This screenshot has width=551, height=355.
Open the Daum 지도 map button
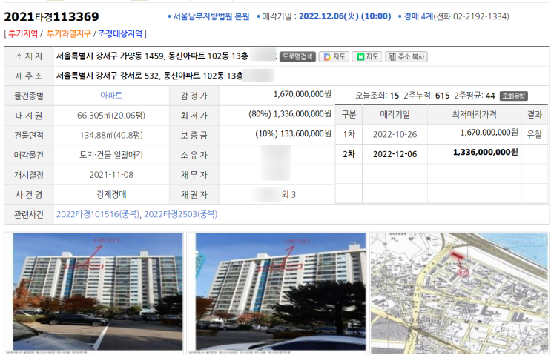tap(334, 57)
